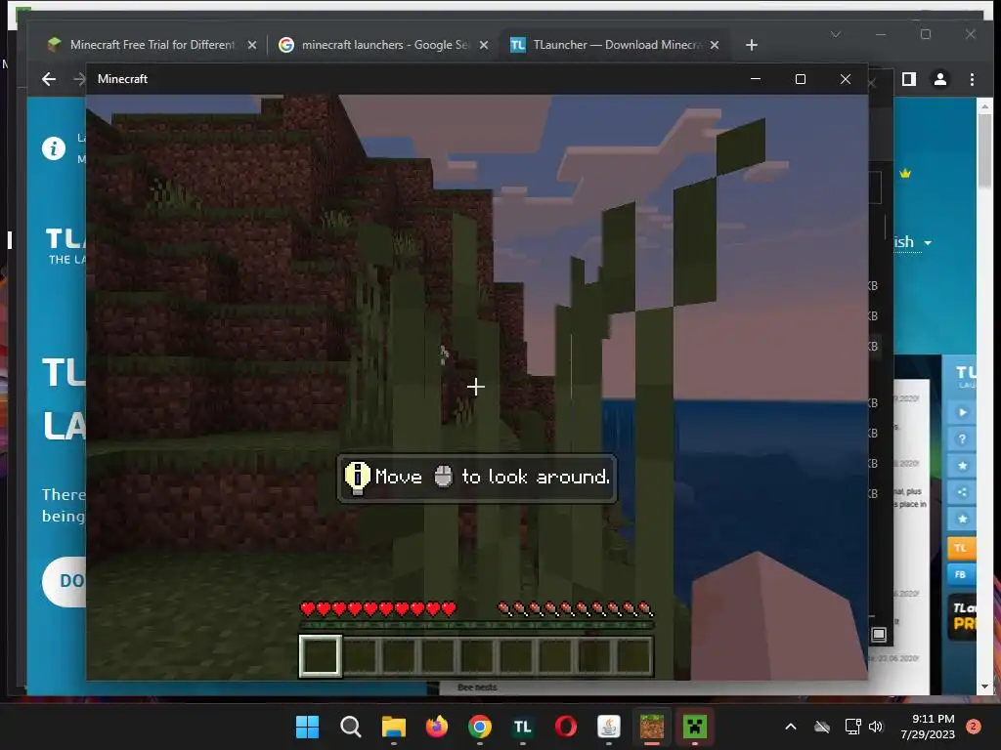Click the monitor icon behind Minecraft window
Screen dimensions: 1001x750
879,634
